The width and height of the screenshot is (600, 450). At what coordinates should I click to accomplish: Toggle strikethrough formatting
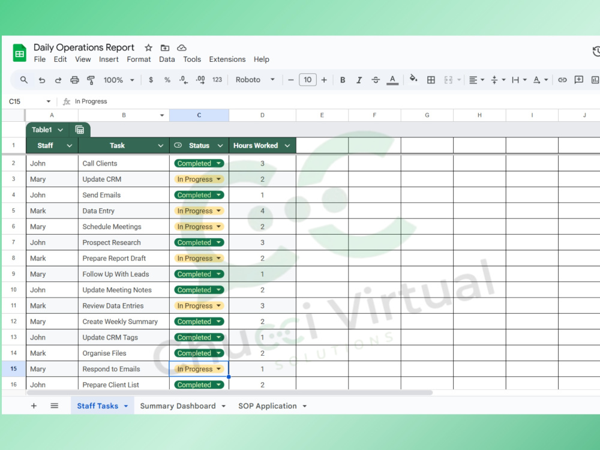coord(376,80)
